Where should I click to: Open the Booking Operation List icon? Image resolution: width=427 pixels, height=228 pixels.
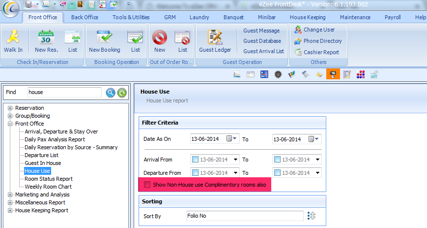(x=135, y=37)
